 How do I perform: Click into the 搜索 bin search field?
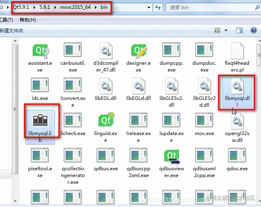coord(210,8)
